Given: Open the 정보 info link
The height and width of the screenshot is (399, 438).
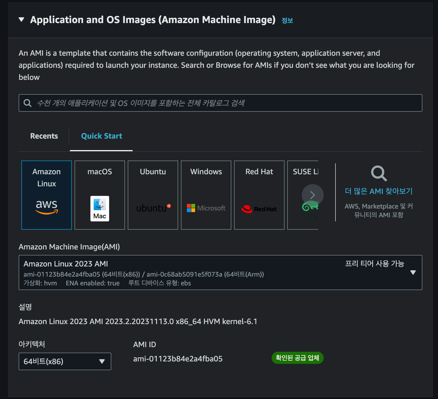Looking at the screenshot, I should [x=287, y=20].
